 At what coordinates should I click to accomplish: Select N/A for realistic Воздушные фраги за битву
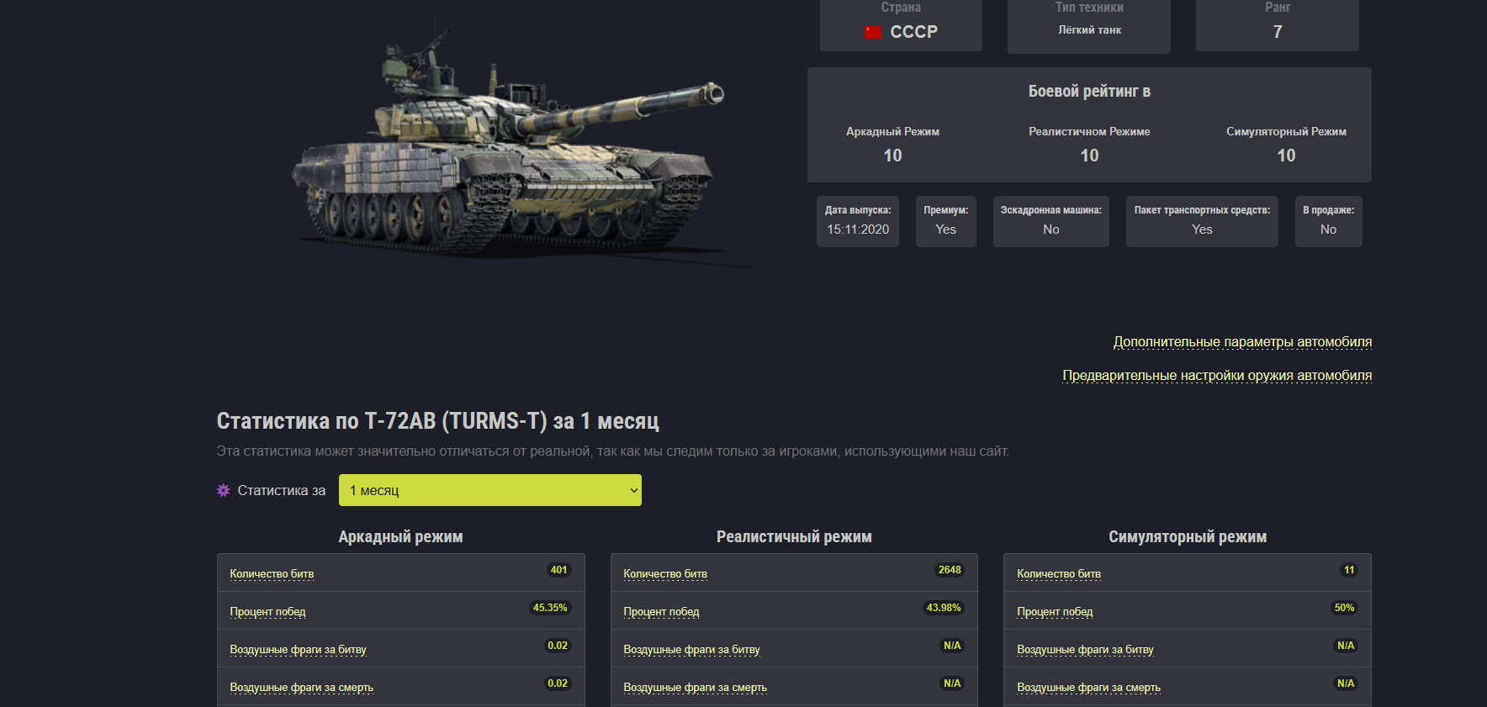[952, 646]
